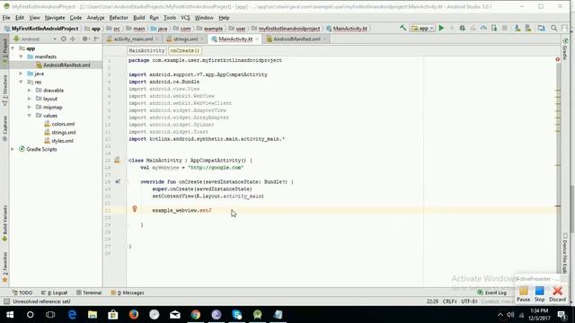Click Discard in ActivePresenter recorder
The image size is (575, 323).
tap(557, 294)
